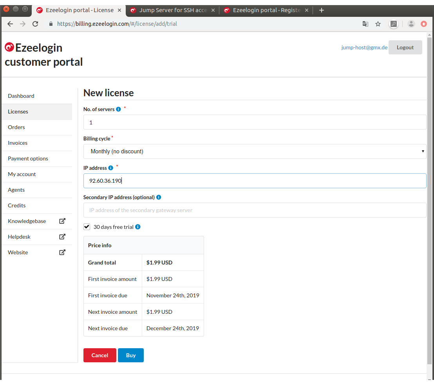Bookmark page with the star icon
This screenshot has width=434, height=385.
378,24
